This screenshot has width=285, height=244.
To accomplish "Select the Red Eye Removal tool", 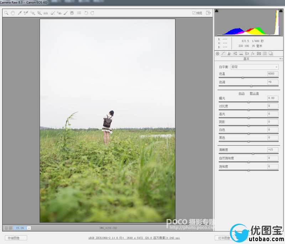I will tap(59, 13).
